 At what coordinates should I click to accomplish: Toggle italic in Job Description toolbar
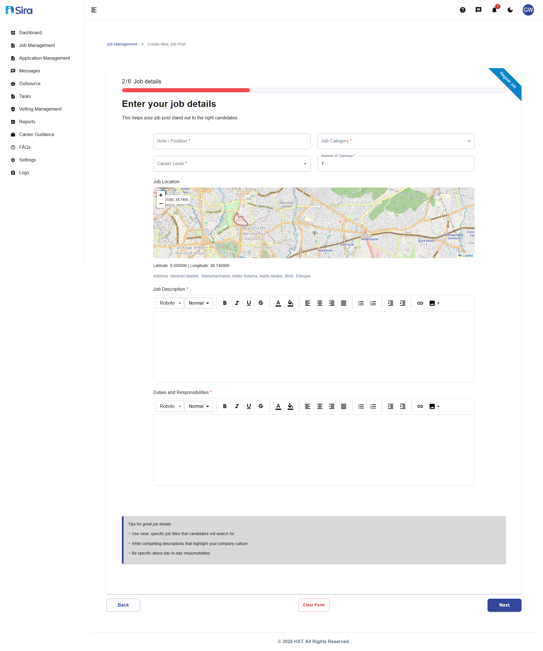click(x=237, y=303)
